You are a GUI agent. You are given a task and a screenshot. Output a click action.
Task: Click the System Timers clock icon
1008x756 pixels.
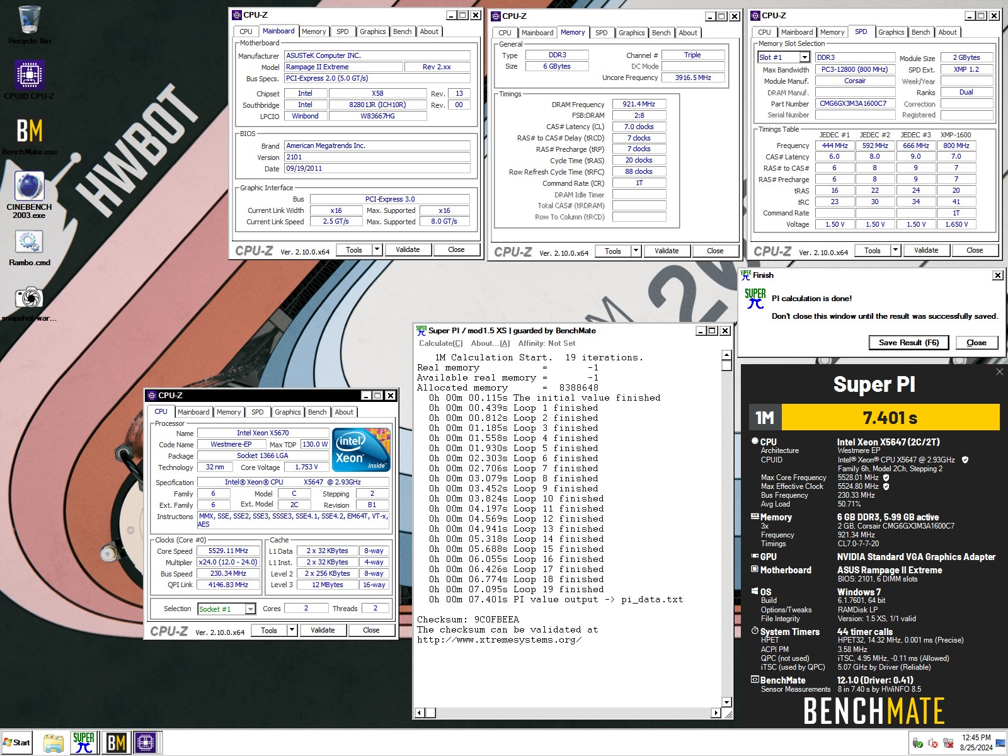[755, 631]
